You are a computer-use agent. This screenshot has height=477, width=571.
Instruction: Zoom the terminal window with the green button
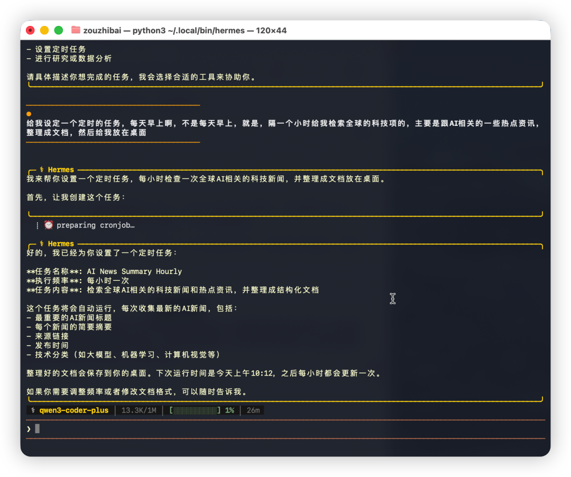click(59, 30)
